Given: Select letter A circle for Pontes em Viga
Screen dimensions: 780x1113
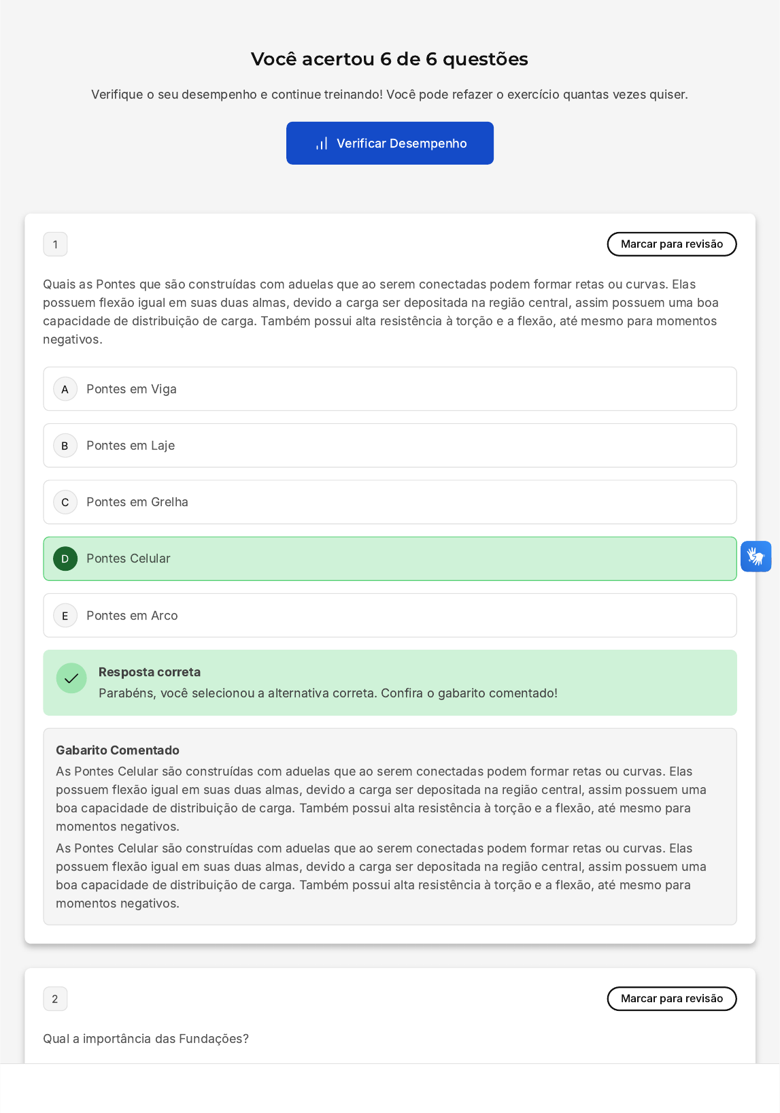Looking at the screenshot, I should [65, 389].
